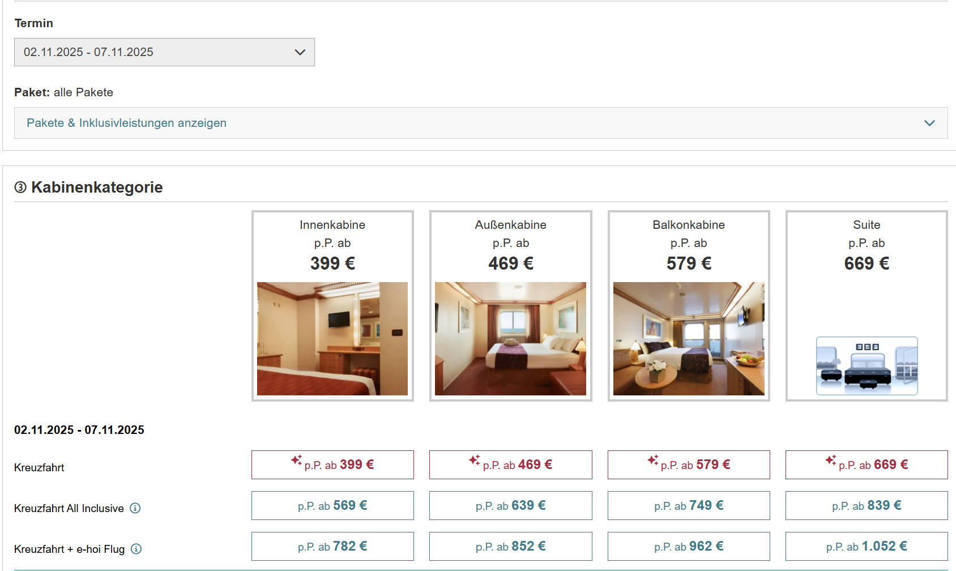Viewport: 956px width, 571px height.
Task: Click the chevron in the Pakete bar
Action: [x=929, y=123]
